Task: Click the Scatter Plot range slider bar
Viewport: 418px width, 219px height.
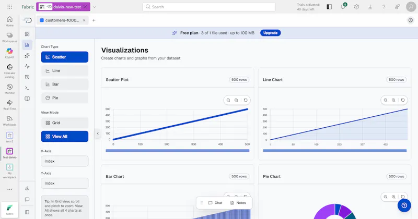Action: pyautogui.click(x=178, y=151)
